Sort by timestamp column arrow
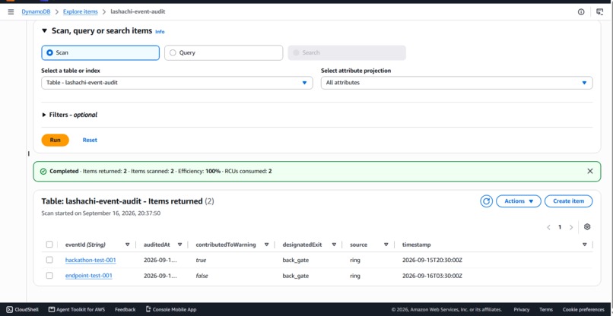This screenshot has width=613, height=316. (584, 245)
